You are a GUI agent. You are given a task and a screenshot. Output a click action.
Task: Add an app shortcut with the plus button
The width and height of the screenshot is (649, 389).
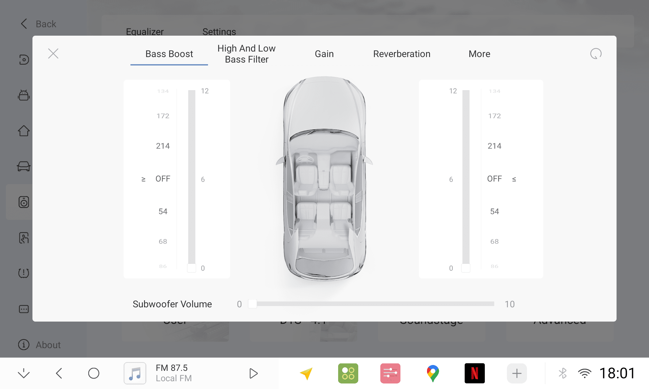tap(517, 373)
